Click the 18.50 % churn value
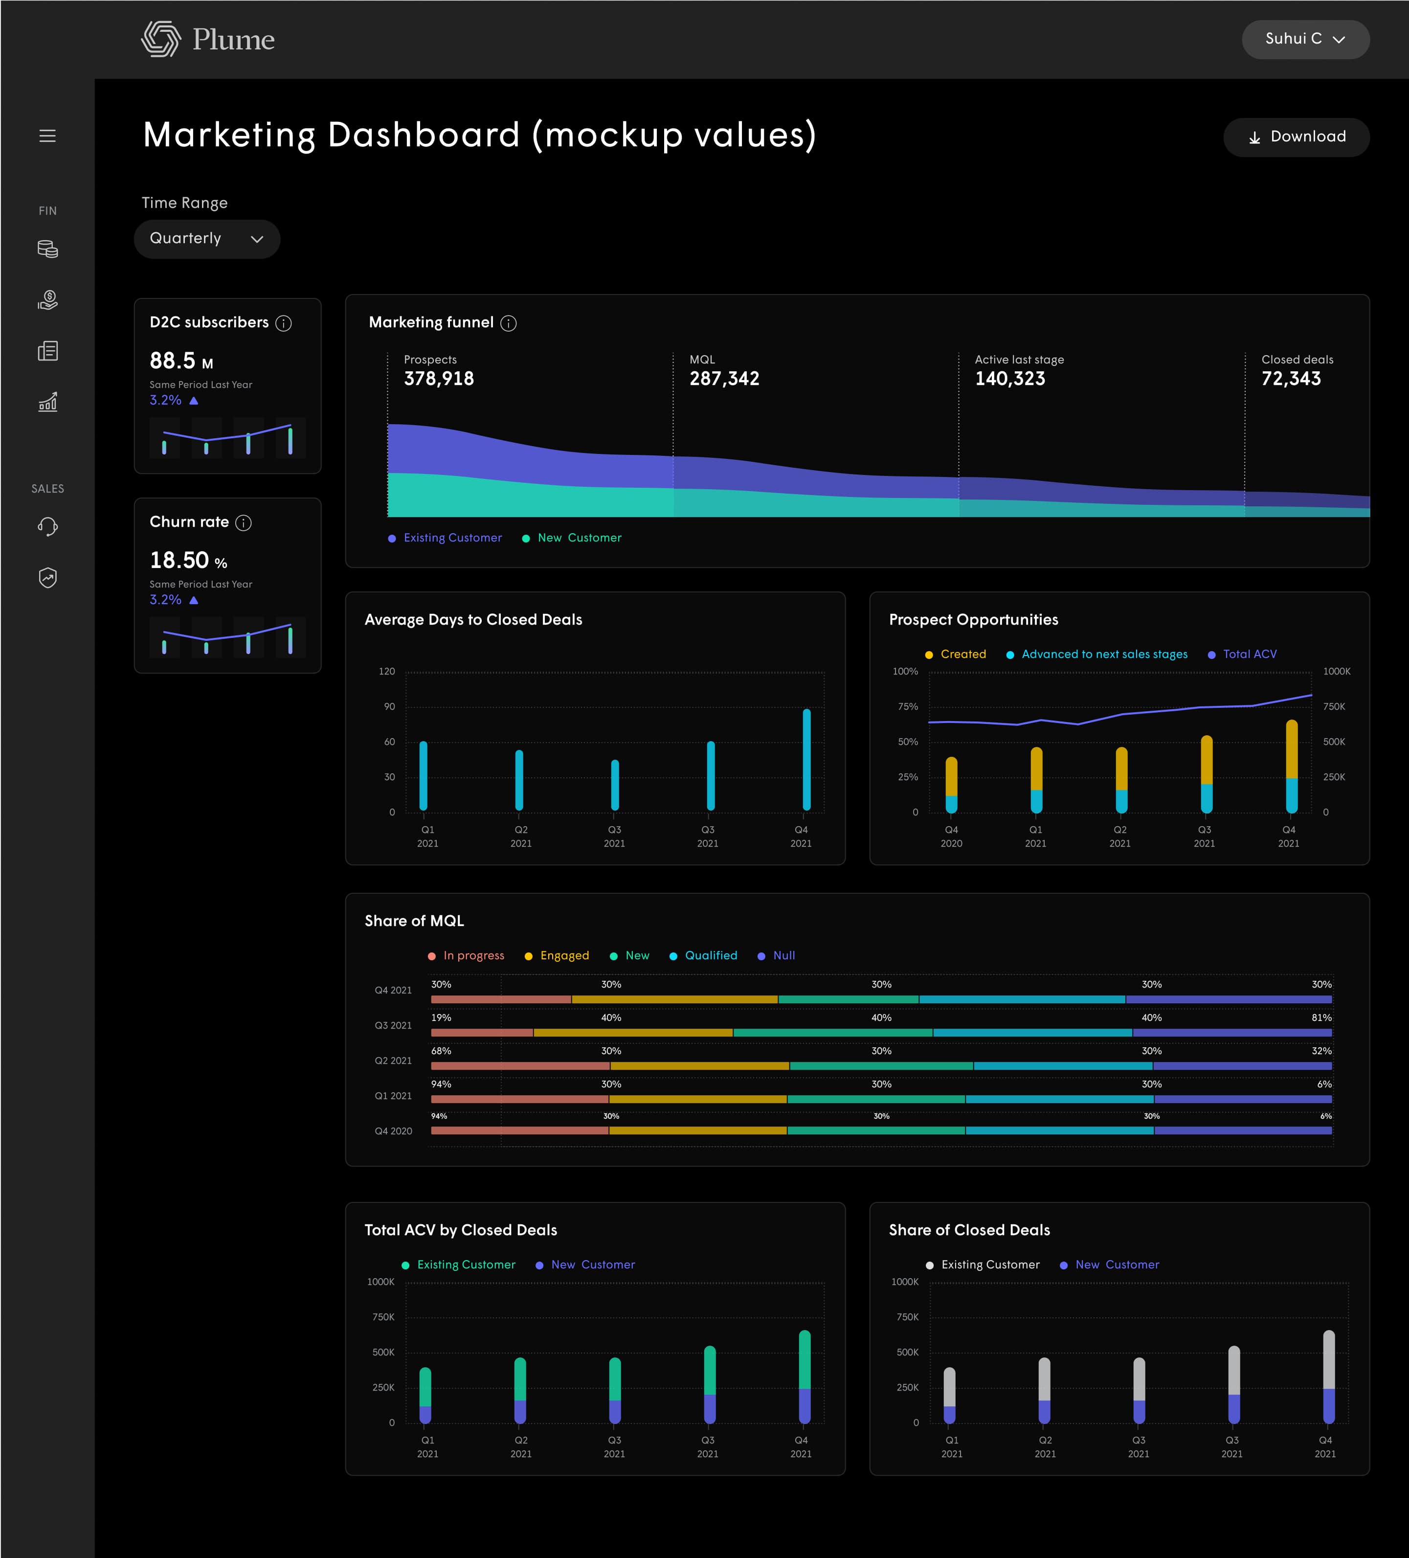 [188, 560]
